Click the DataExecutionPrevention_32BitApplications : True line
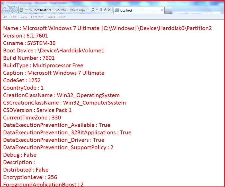This screenshot has width=225, height=187. click(67, 133)
